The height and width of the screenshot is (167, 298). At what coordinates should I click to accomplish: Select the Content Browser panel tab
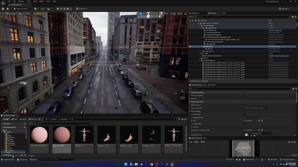9,116
